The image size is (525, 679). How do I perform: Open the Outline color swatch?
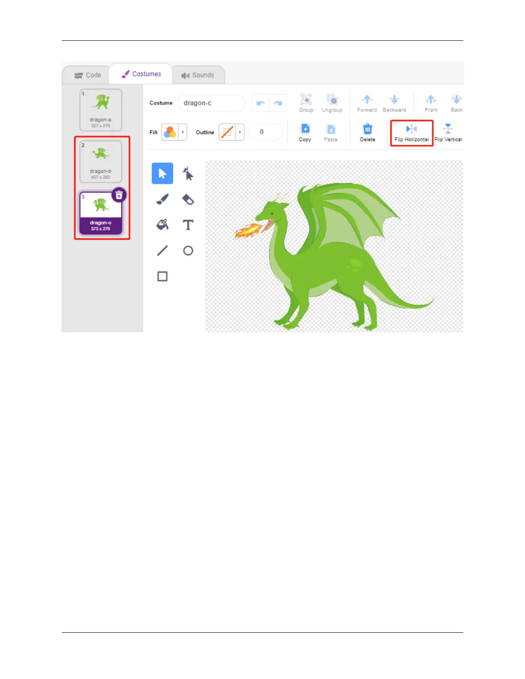pyautogui.click(x=227, y=132)
